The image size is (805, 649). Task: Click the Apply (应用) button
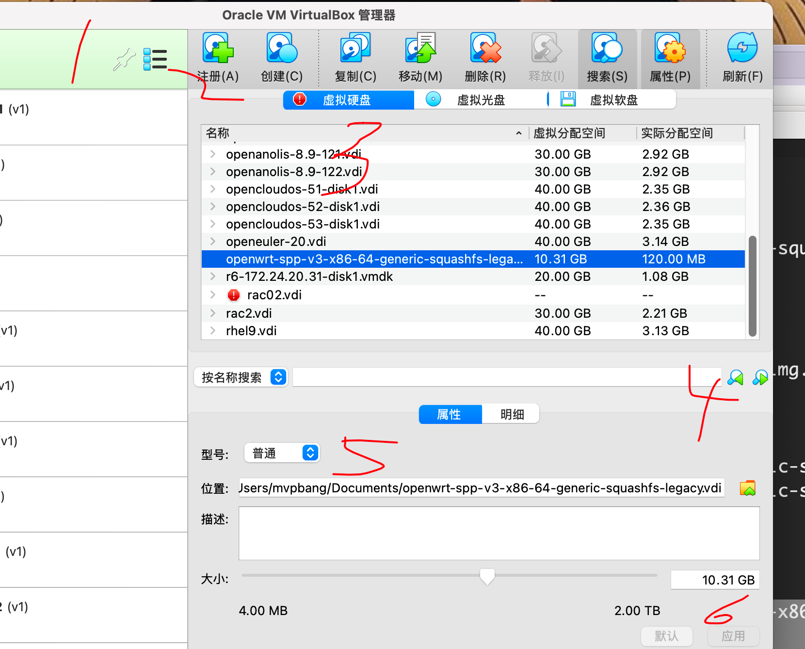tap(733, 636)
